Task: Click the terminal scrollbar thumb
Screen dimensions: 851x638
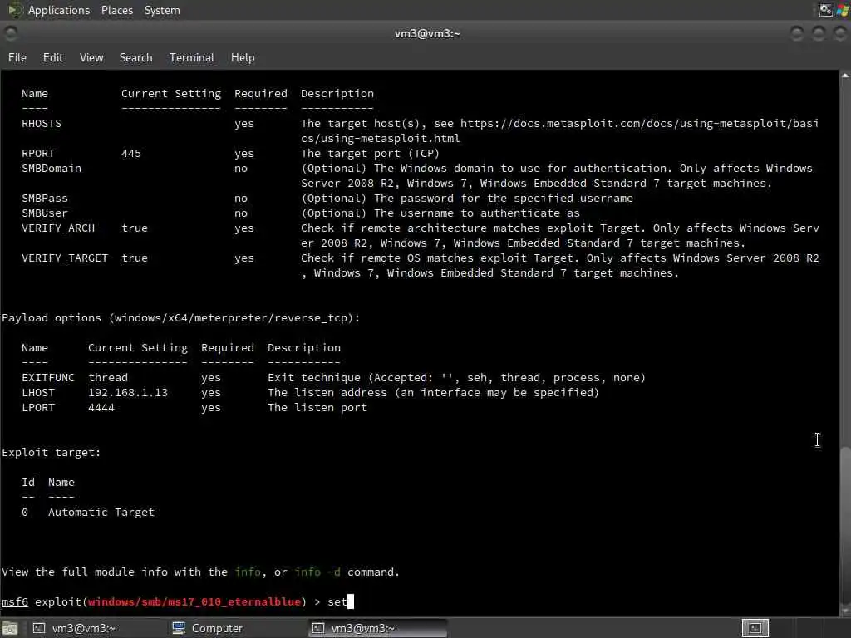Action: [x=845, y=525]
